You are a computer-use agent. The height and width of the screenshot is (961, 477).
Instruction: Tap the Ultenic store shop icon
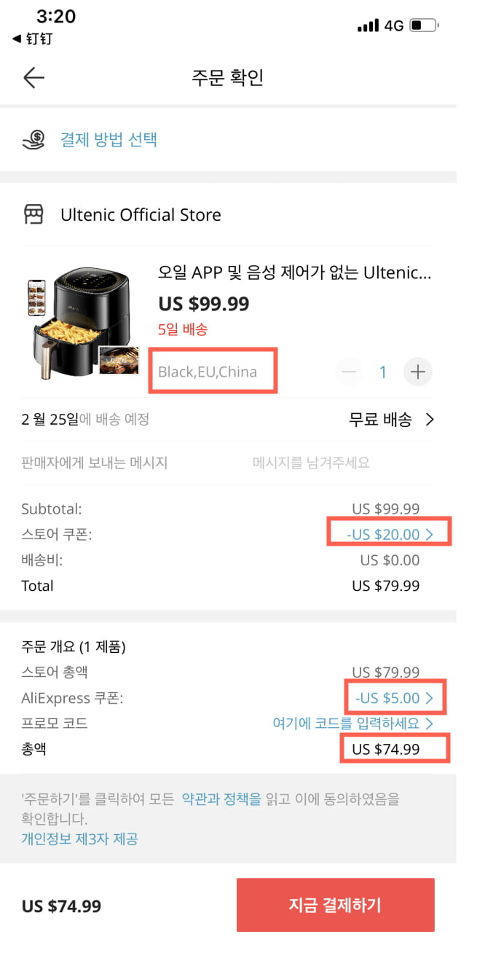click(x=34, y=215)
